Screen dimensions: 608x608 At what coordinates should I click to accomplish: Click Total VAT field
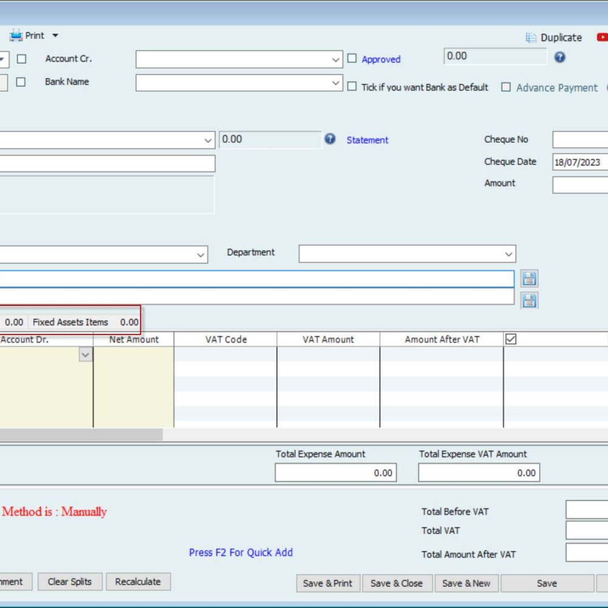pyautogui.click(x=587, y=530)
